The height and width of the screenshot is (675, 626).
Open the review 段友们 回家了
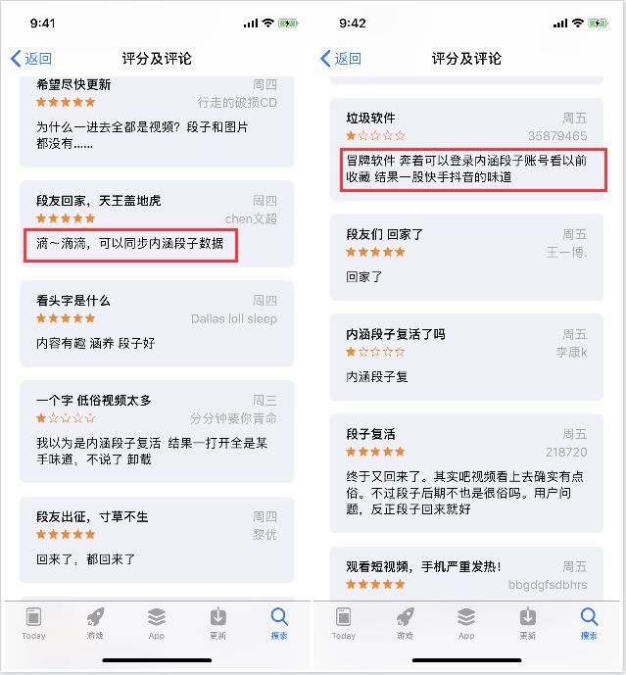tap(466, 258)
